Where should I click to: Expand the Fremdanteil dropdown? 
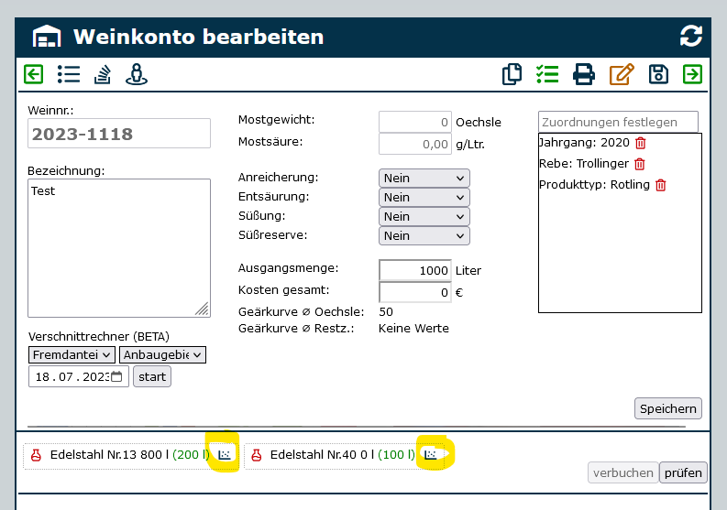click(72, 354)
